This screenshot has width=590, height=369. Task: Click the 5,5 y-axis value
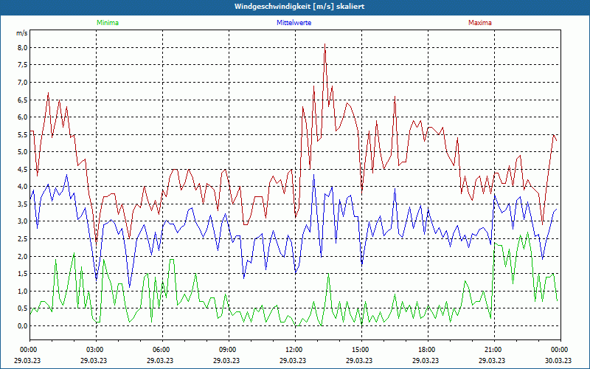pyautogui.click(x=23, y=134)
